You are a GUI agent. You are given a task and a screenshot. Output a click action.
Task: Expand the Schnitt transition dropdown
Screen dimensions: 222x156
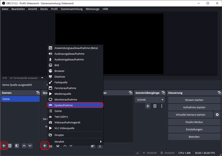tap(162, 100)
